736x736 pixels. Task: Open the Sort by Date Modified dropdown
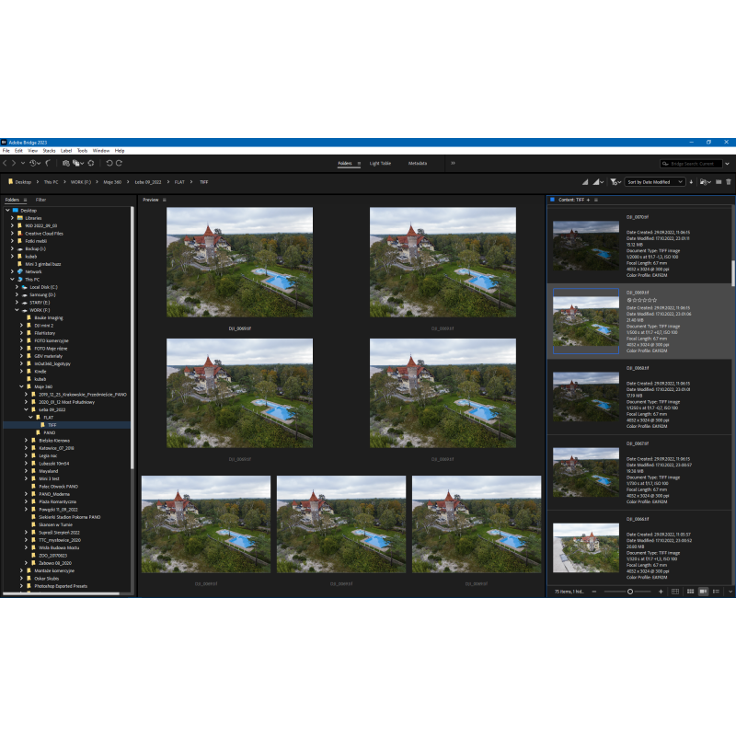click(x=655, y=182)
